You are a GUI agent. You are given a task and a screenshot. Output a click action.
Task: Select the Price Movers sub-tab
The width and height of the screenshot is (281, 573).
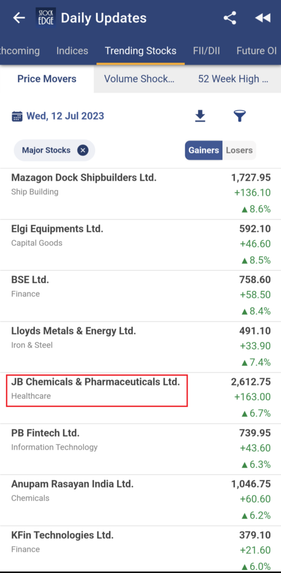click(x=47, y=79)
